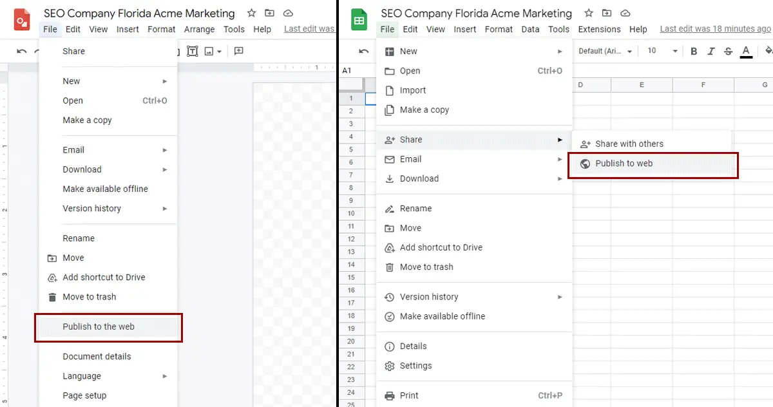Select column E header in Sheets
773x407 pixels.
tap(642, 85)
